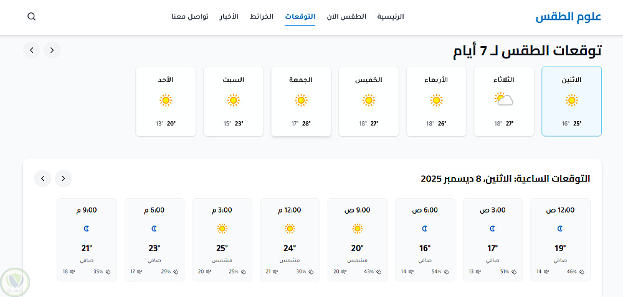Click the علوم الطقس site logo
623x297 pixels.
click(568, 17)
